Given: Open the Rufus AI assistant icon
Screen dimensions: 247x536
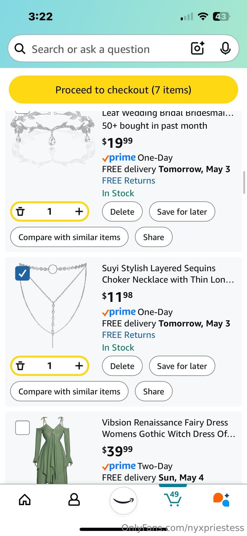Looking at the screenshot, I should 221,499.
